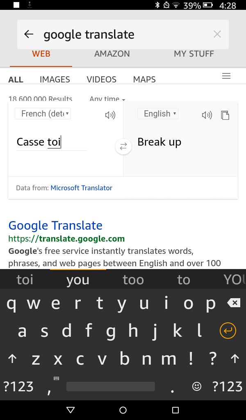The image size is (246, 420).
Task: Tap the orange return key
Action: coord(228,331)
